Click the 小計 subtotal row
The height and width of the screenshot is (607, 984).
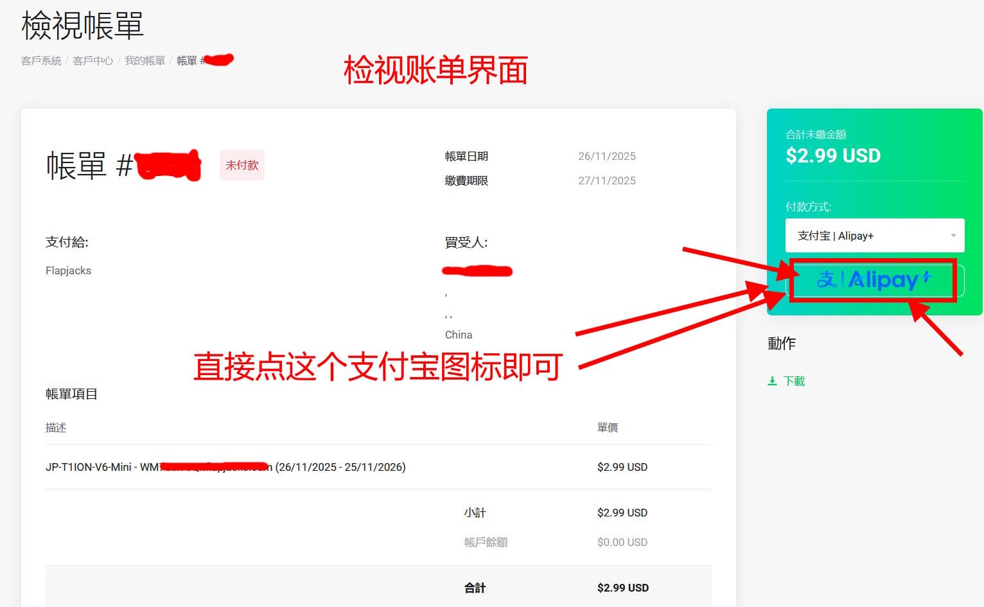pos(475,513)
